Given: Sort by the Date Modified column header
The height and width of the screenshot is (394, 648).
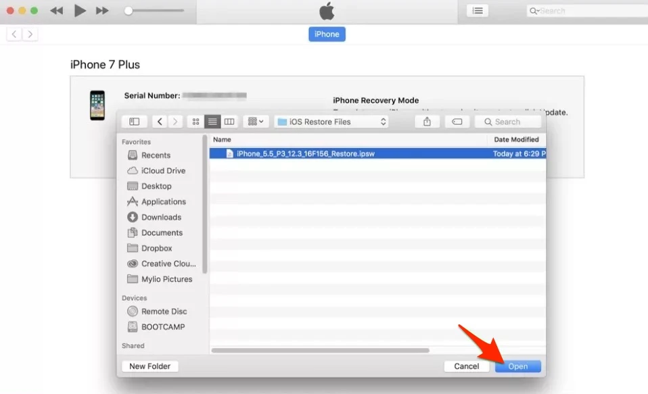Looking at the screenshot, I should 516,139.
